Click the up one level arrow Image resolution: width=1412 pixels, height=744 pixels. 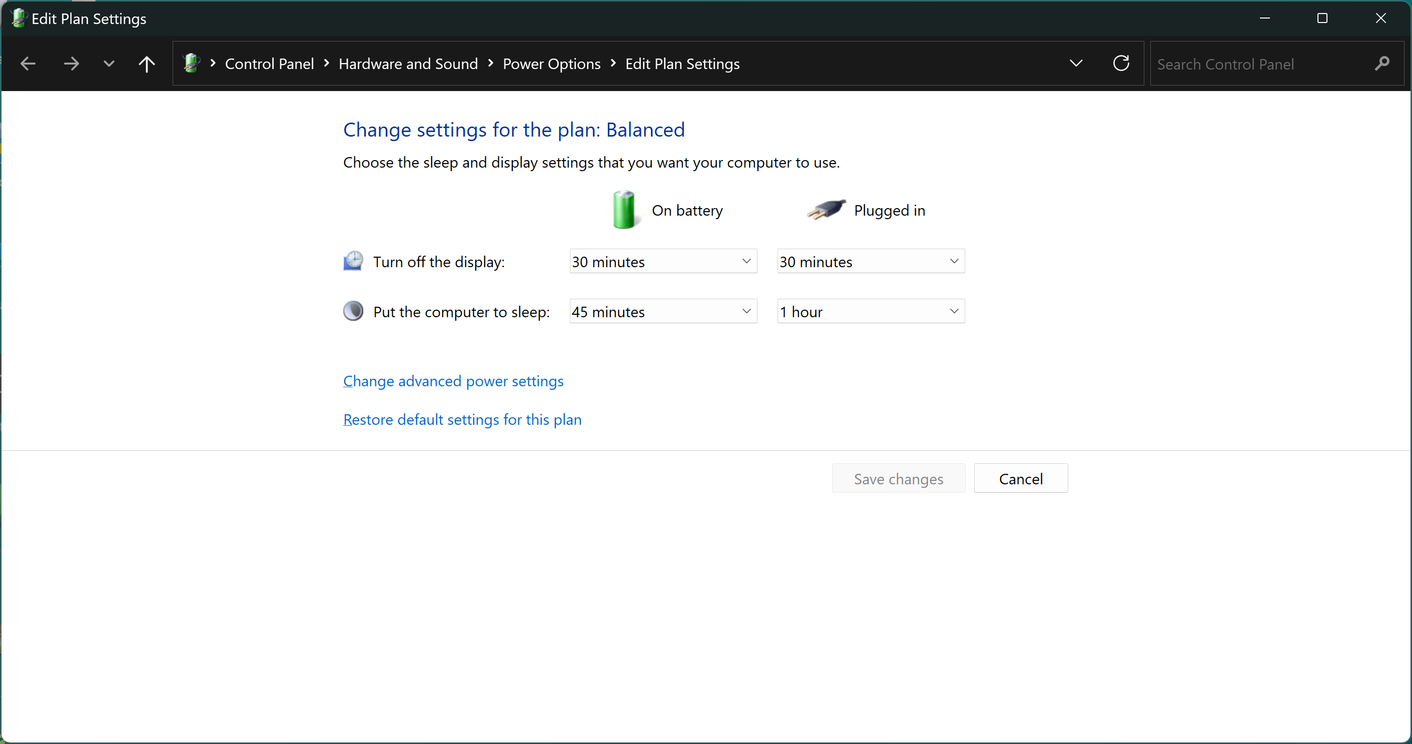point(147,63)
